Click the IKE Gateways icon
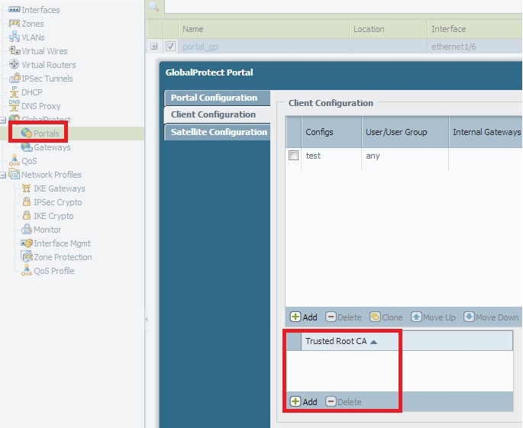Viewport: 523px width, 428px height. 27,188
